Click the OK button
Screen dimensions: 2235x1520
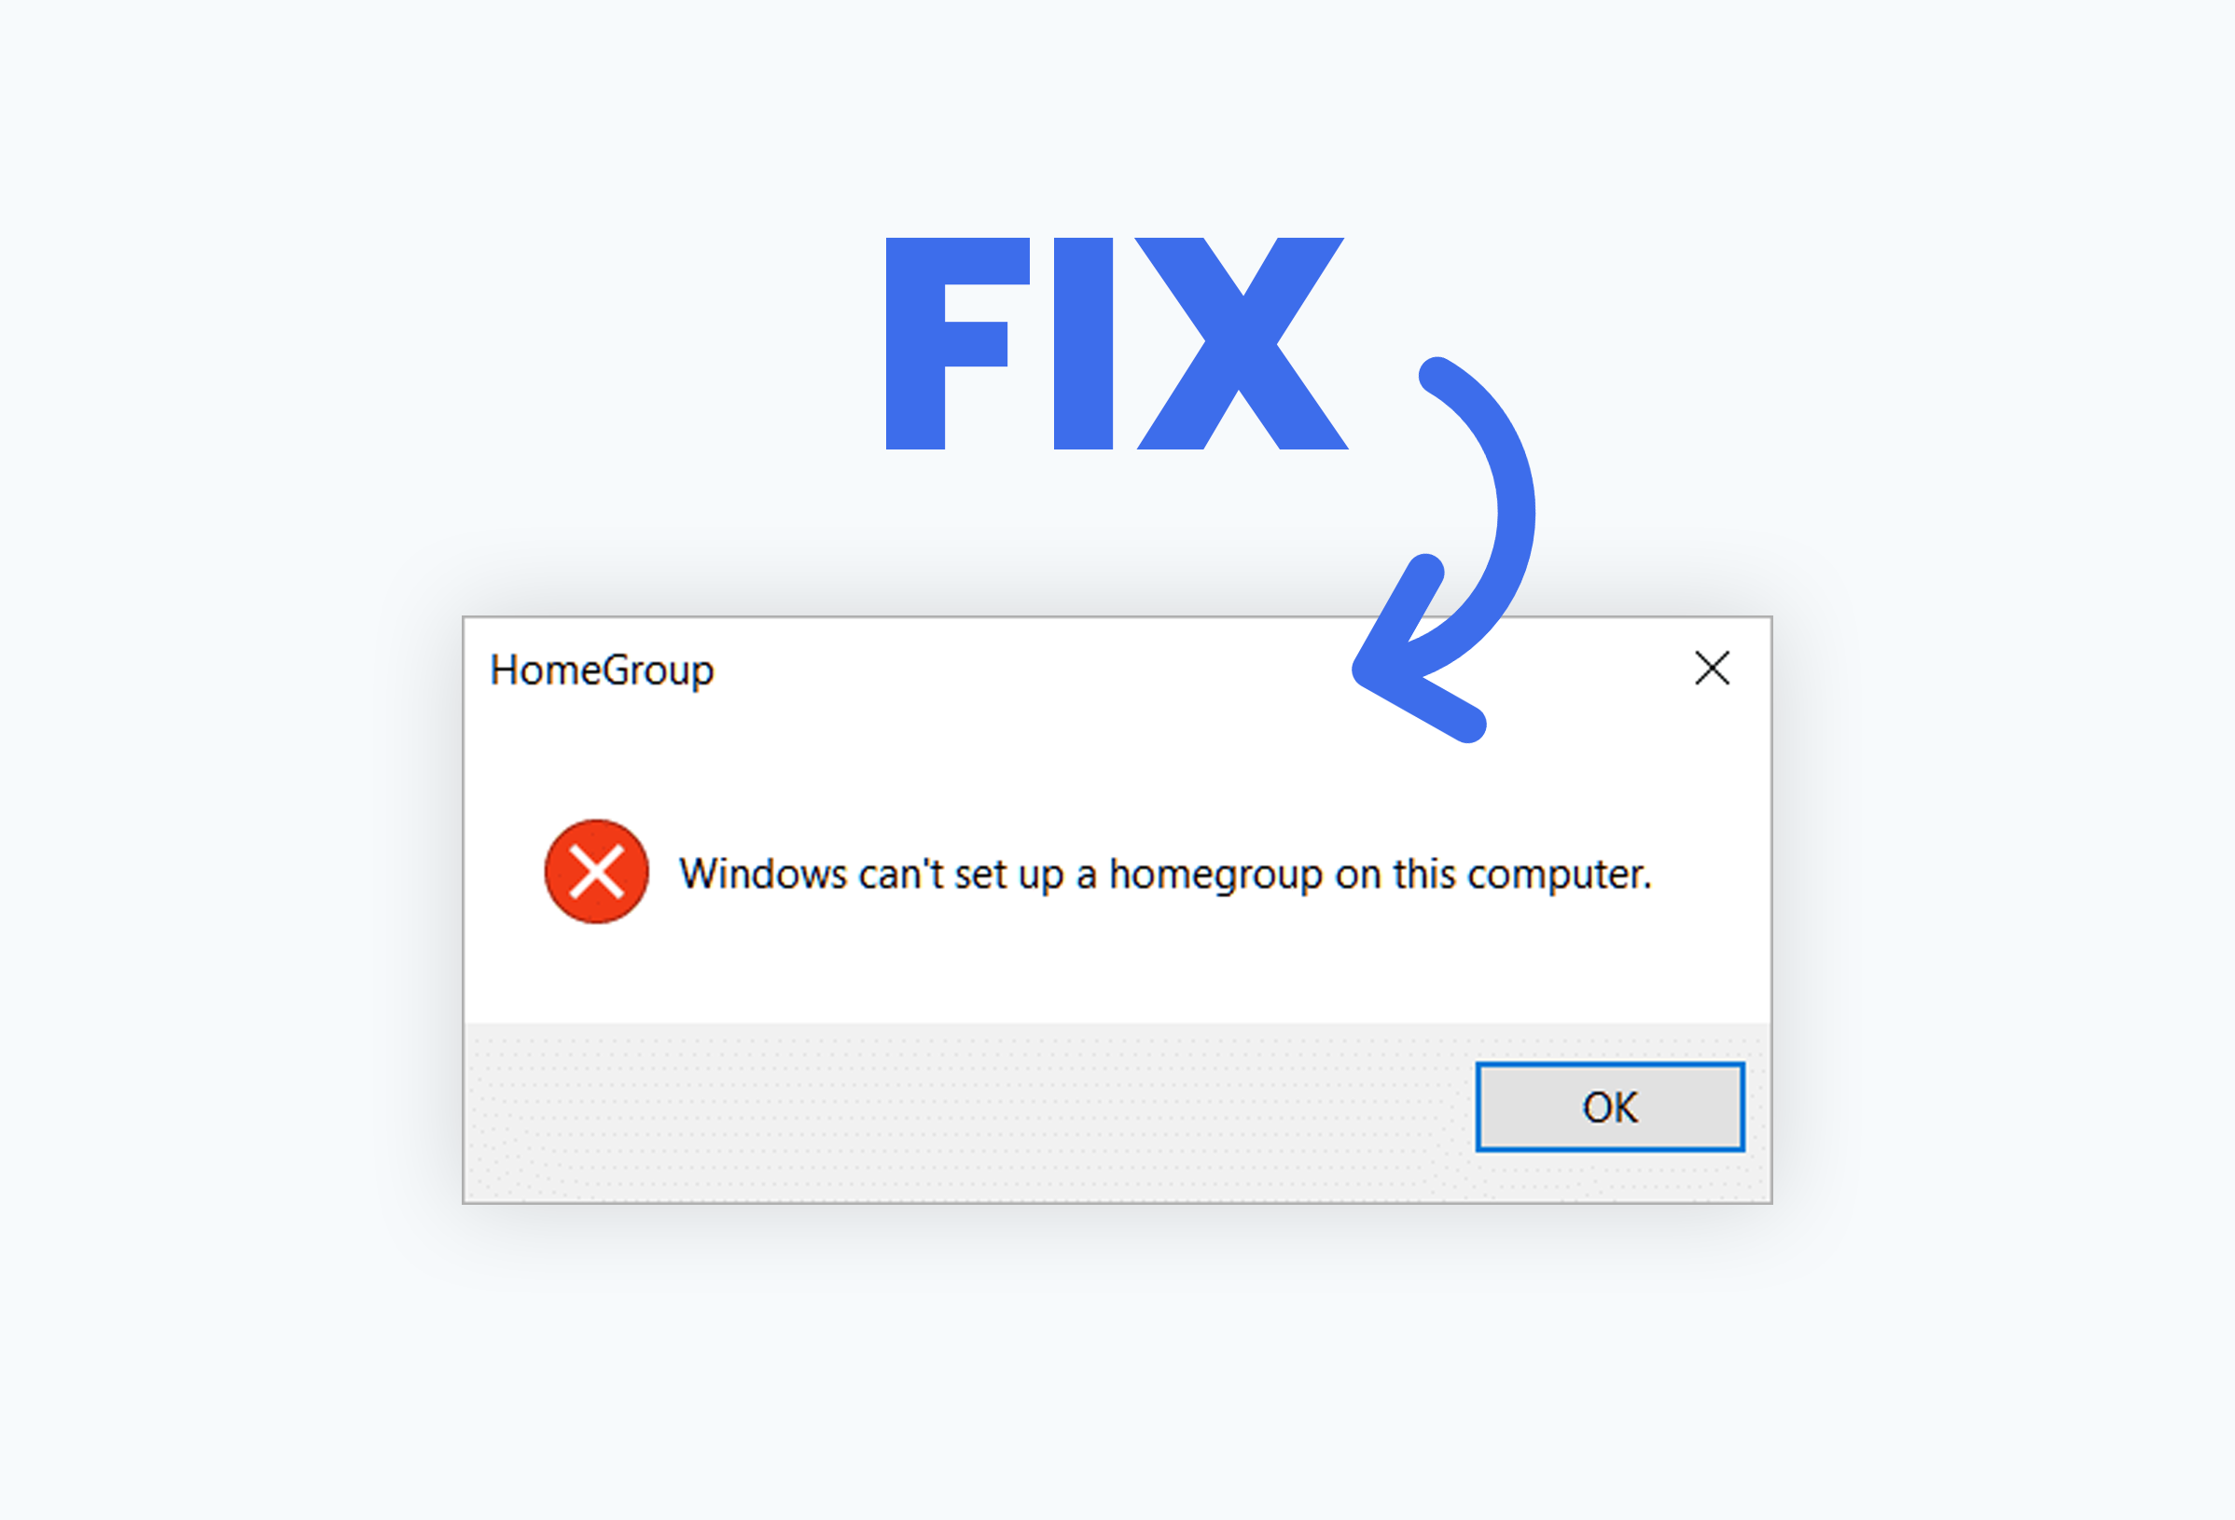1610,1107
